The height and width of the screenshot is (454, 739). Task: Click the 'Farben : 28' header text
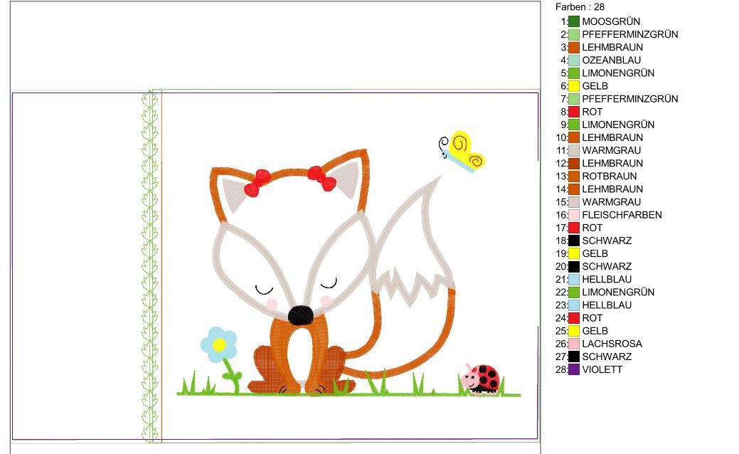580,7
